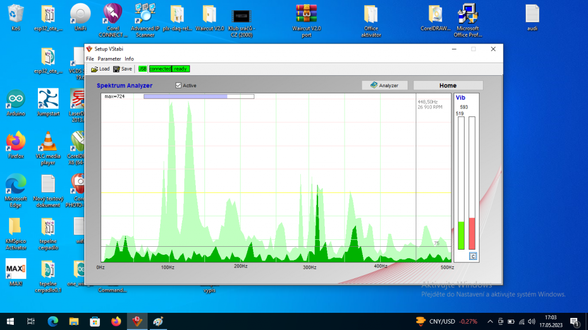Open the Info menu
The height and width of the screenshot is (330, 588).
(129, 59)
